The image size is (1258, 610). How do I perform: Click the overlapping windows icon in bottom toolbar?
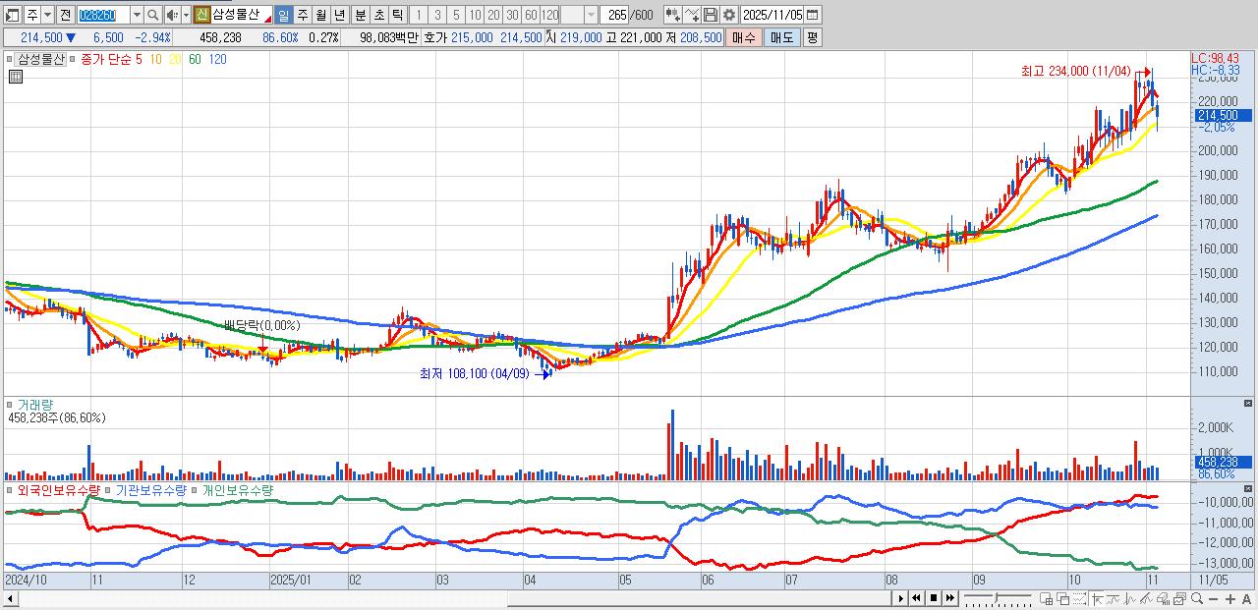tap(1062, 599)
